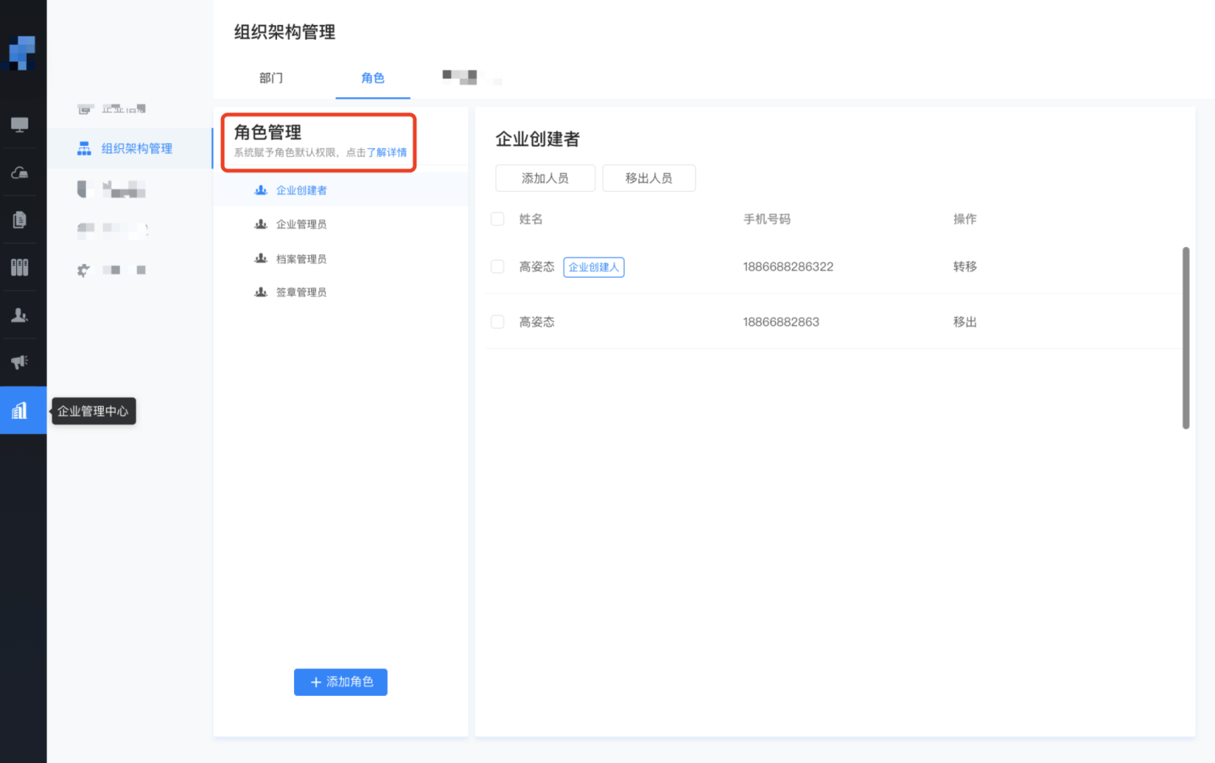Click the org chart icon beside 组织架构管理

tap(83, 148)
